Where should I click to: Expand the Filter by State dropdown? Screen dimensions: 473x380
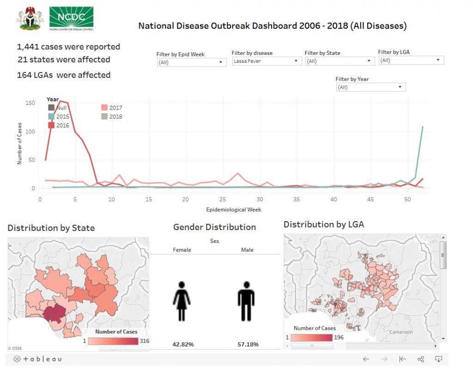coord(340,61)
